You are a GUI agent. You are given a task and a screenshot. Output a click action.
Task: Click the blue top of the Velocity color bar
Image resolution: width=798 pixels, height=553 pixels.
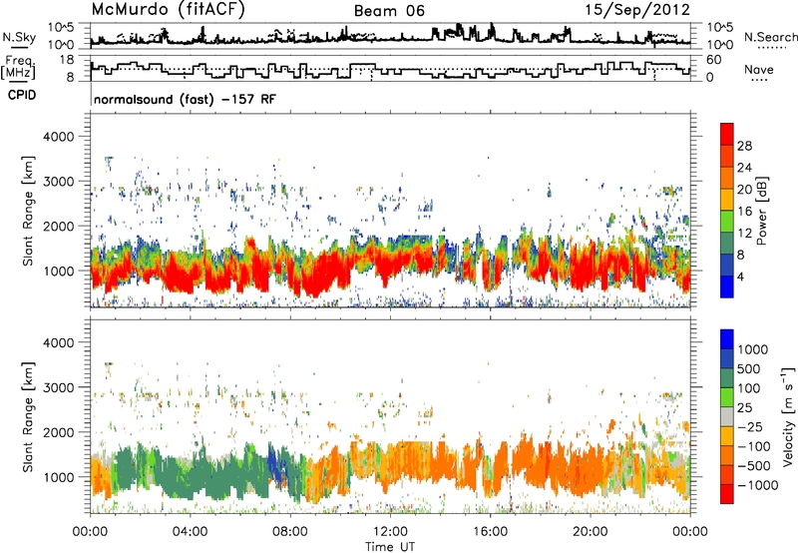coord(727,339)
